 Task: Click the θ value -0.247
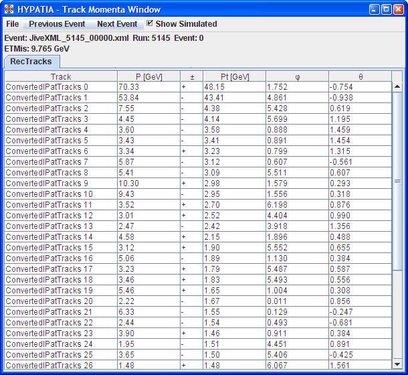coord(341,311)
